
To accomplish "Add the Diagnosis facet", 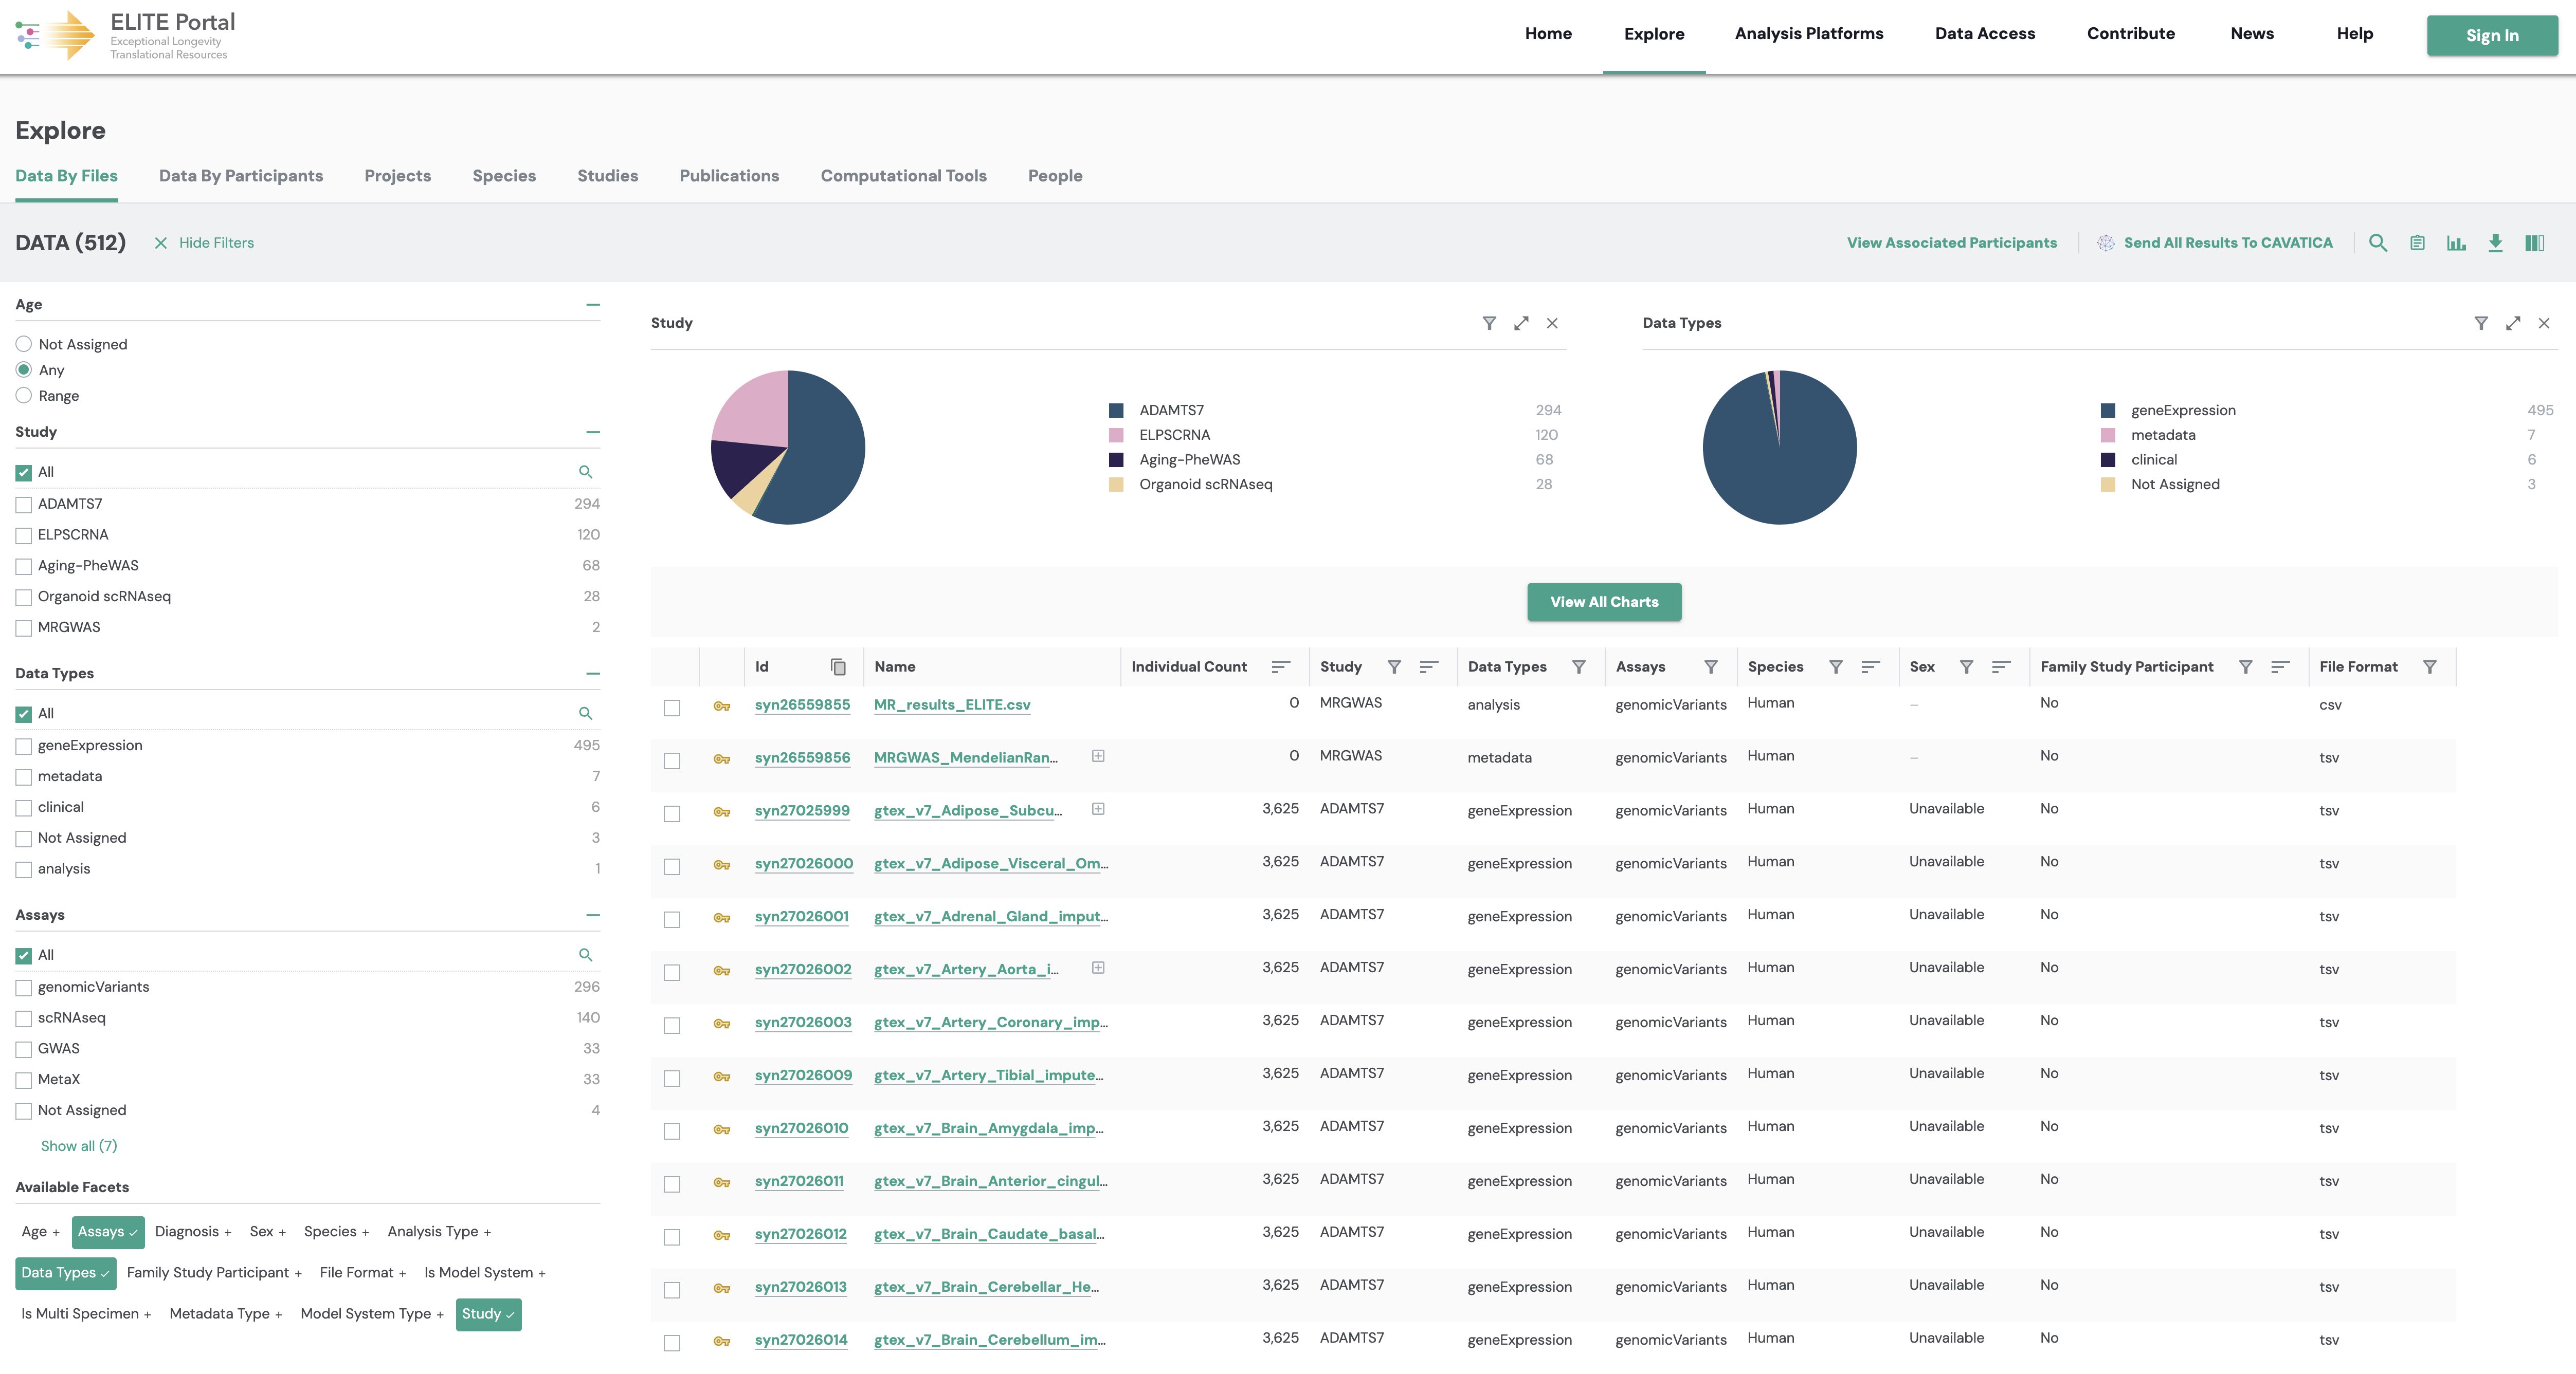I will click(193, 1232).
